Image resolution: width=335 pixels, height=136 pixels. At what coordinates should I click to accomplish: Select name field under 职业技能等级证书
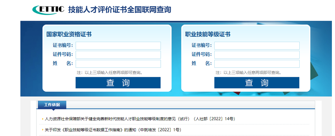[257, 64]
